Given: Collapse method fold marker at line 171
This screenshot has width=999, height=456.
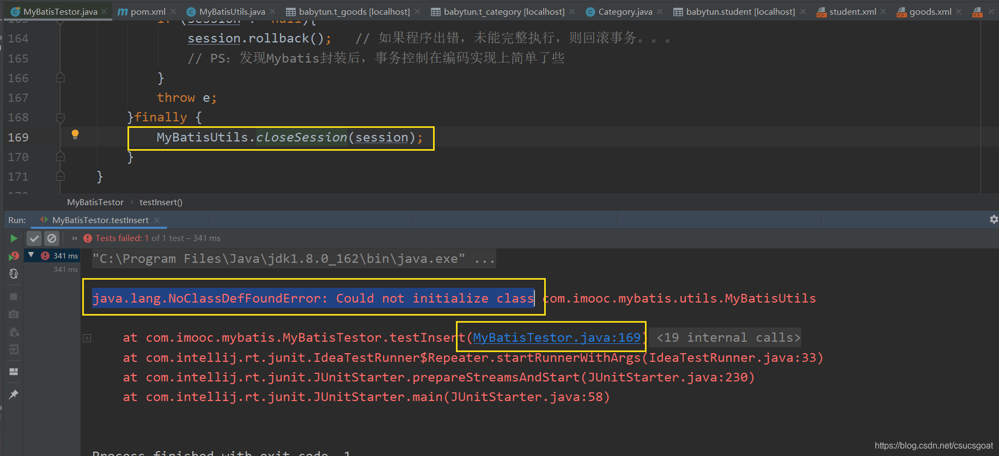Looking at the screenshot, I should pos(60,176).
